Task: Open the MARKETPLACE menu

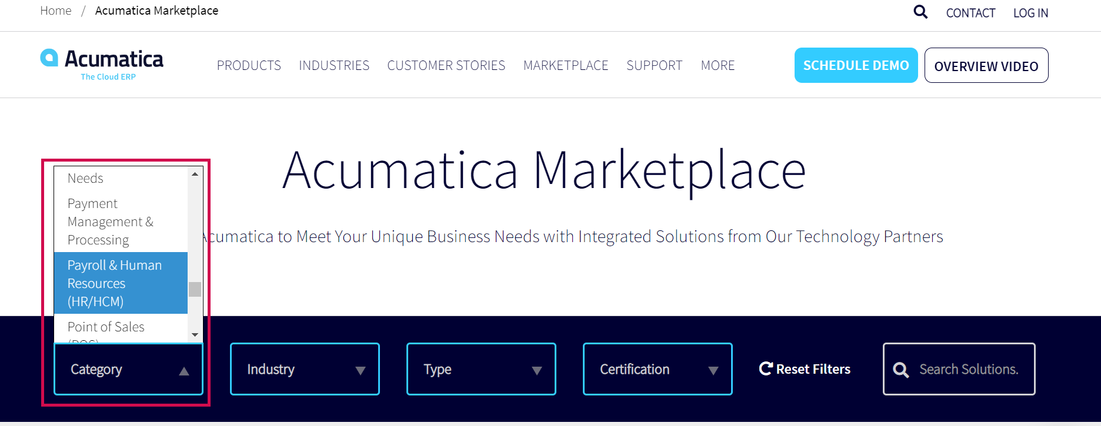Action: coord(566,65)
